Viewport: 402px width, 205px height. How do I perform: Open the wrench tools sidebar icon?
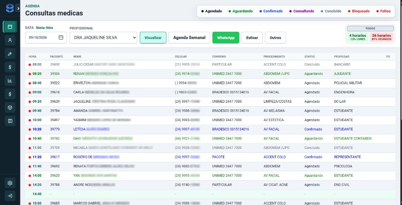pos(10,53)
